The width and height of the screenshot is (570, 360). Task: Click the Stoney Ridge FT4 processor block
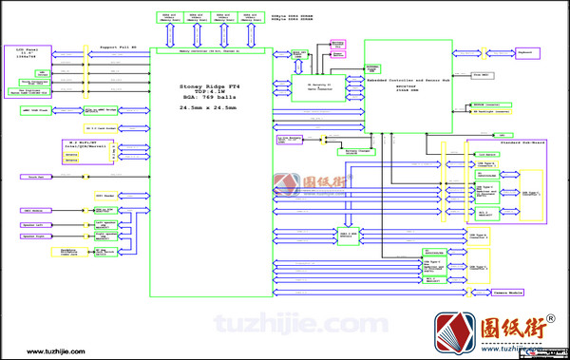[x=211, y=172]
